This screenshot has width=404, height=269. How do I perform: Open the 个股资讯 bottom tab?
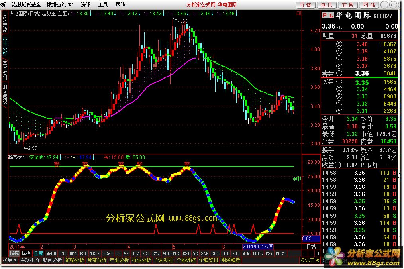(x=209, y=260)
